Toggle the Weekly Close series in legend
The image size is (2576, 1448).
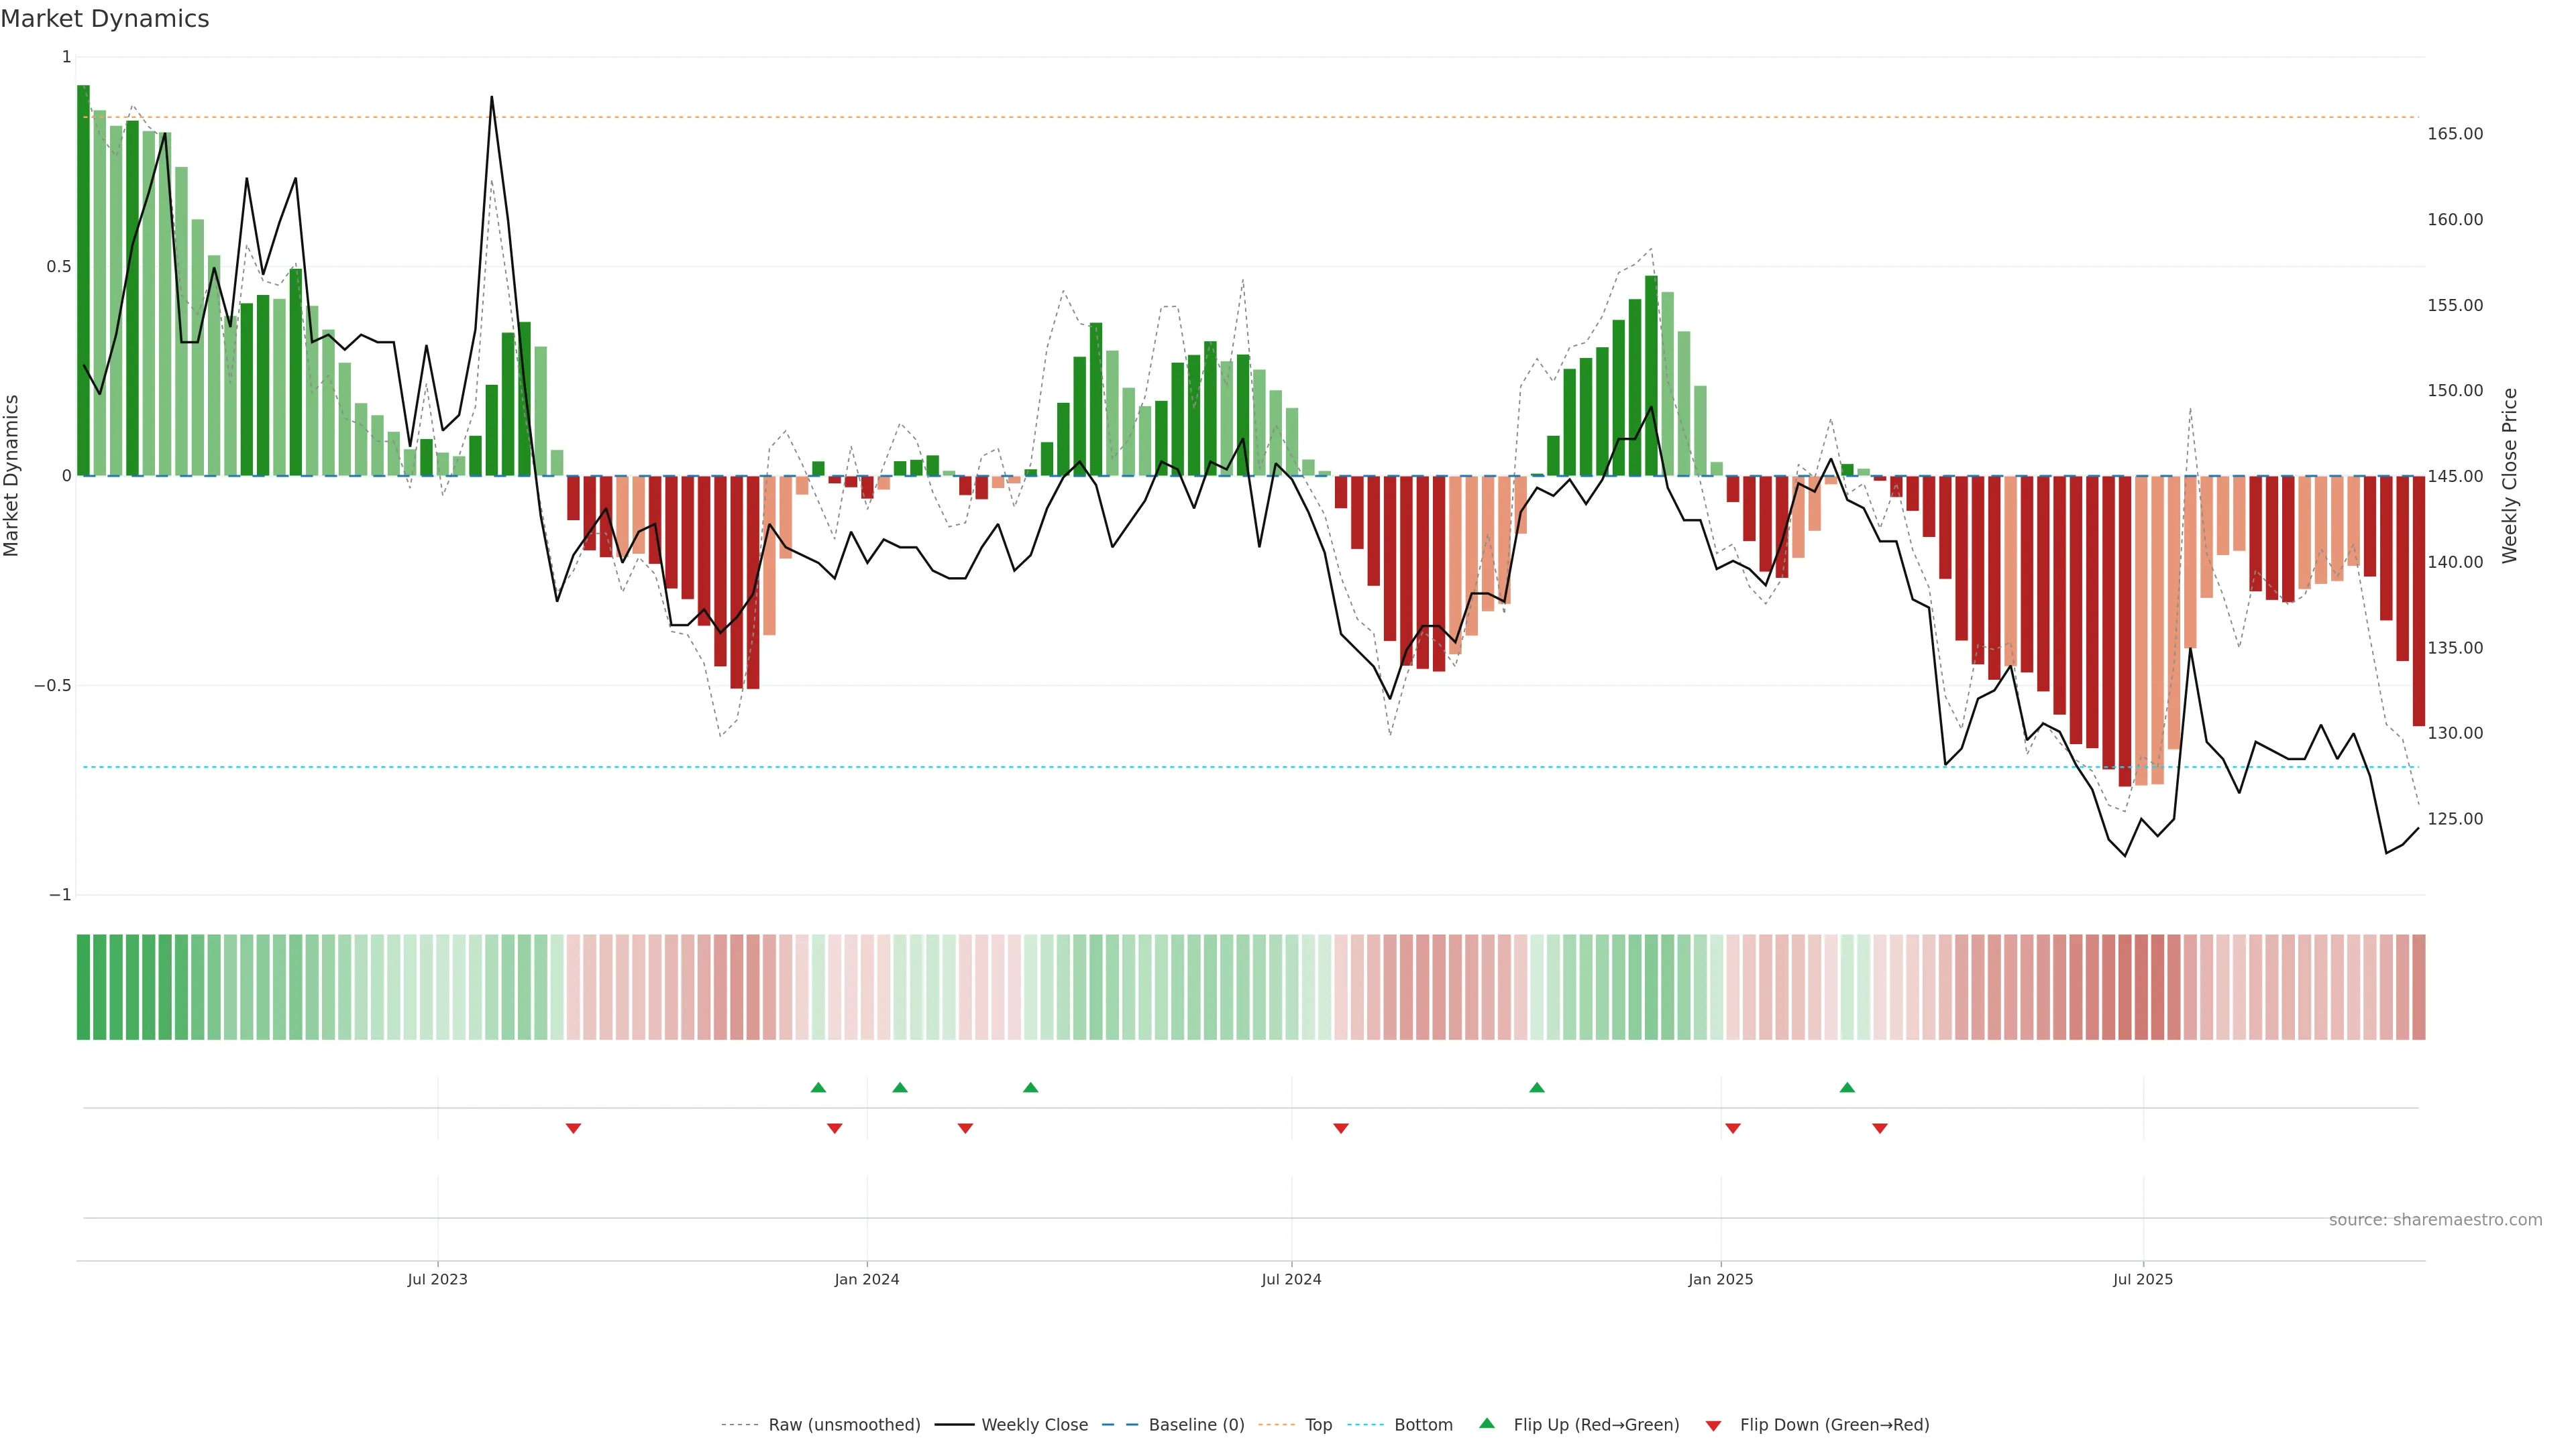pyautogui.click(x=1034, y=1425)
